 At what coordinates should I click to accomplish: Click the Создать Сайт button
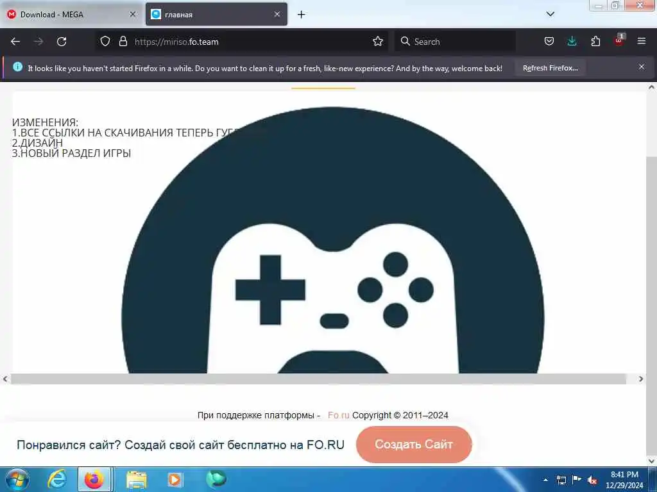(414, 445)
